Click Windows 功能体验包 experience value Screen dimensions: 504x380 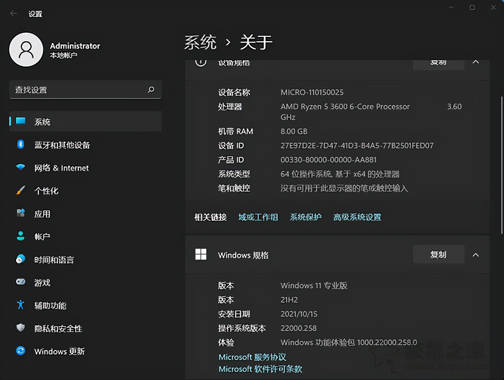[348, 342]
